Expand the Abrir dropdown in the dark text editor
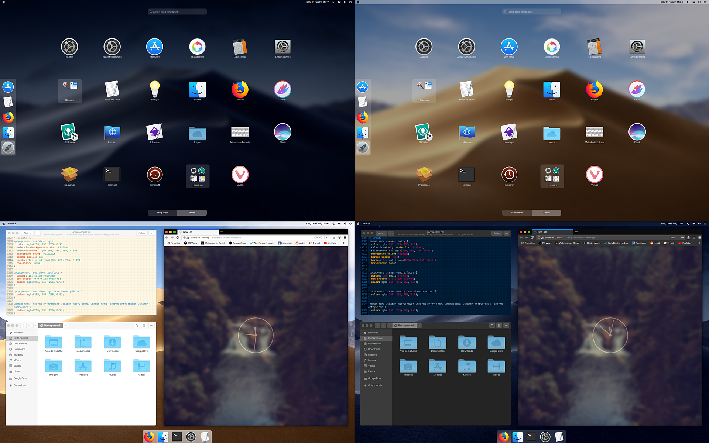 381,233
